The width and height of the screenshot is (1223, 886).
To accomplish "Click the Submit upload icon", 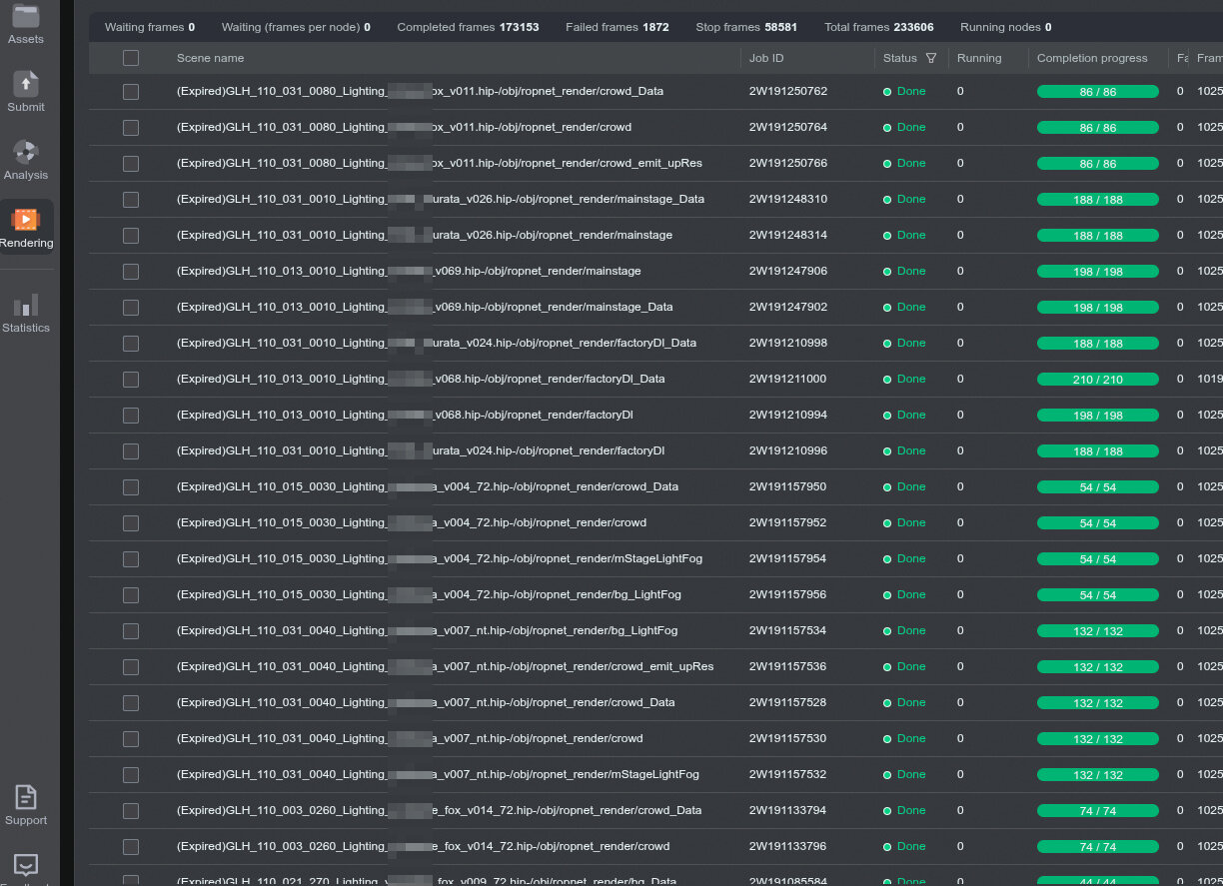I will [x=26, y=85].
